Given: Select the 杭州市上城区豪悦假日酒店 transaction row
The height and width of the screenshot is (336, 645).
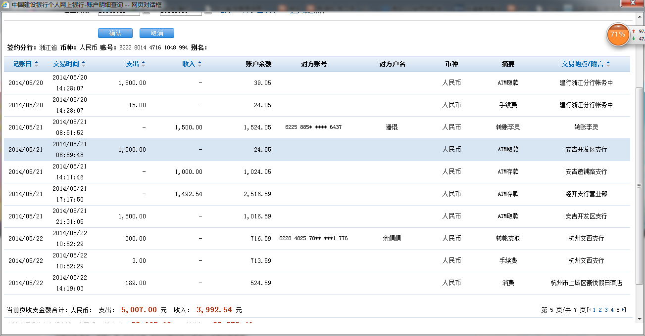Looking at the screenshot, I should click(x=317, y=283).
